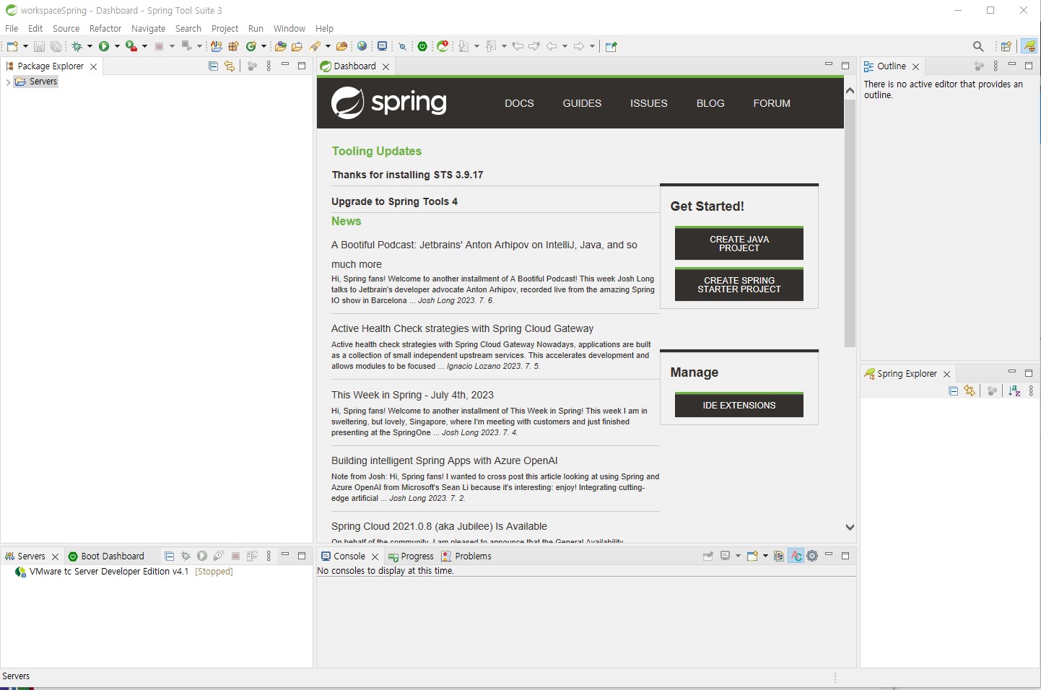Switch to the Boot Dashboard tab
1041x690 pixels.
click(x=106, y=556)
